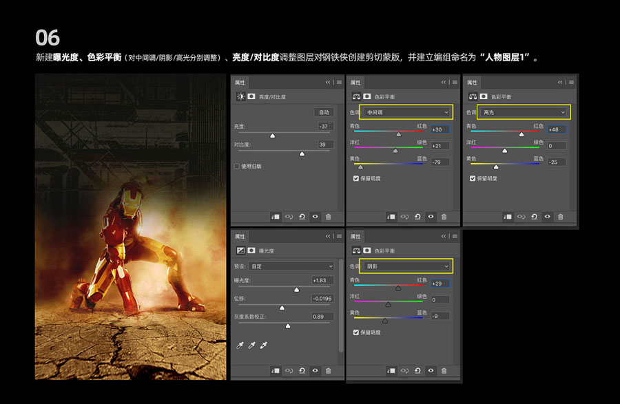The height and width of the screenshot is (404, 620).
Task: Toggle visibility eye in shadows Color Balance panel
Action: click(x=431, y=371)
